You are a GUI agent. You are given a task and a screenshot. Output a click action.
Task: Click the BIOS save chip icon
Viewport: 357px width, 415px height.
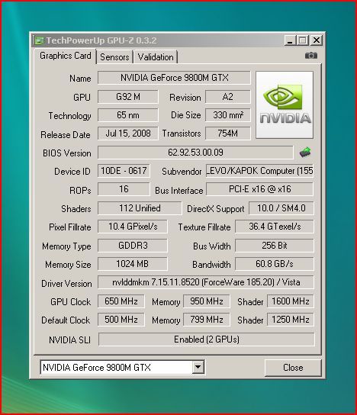tap(305, 152)
